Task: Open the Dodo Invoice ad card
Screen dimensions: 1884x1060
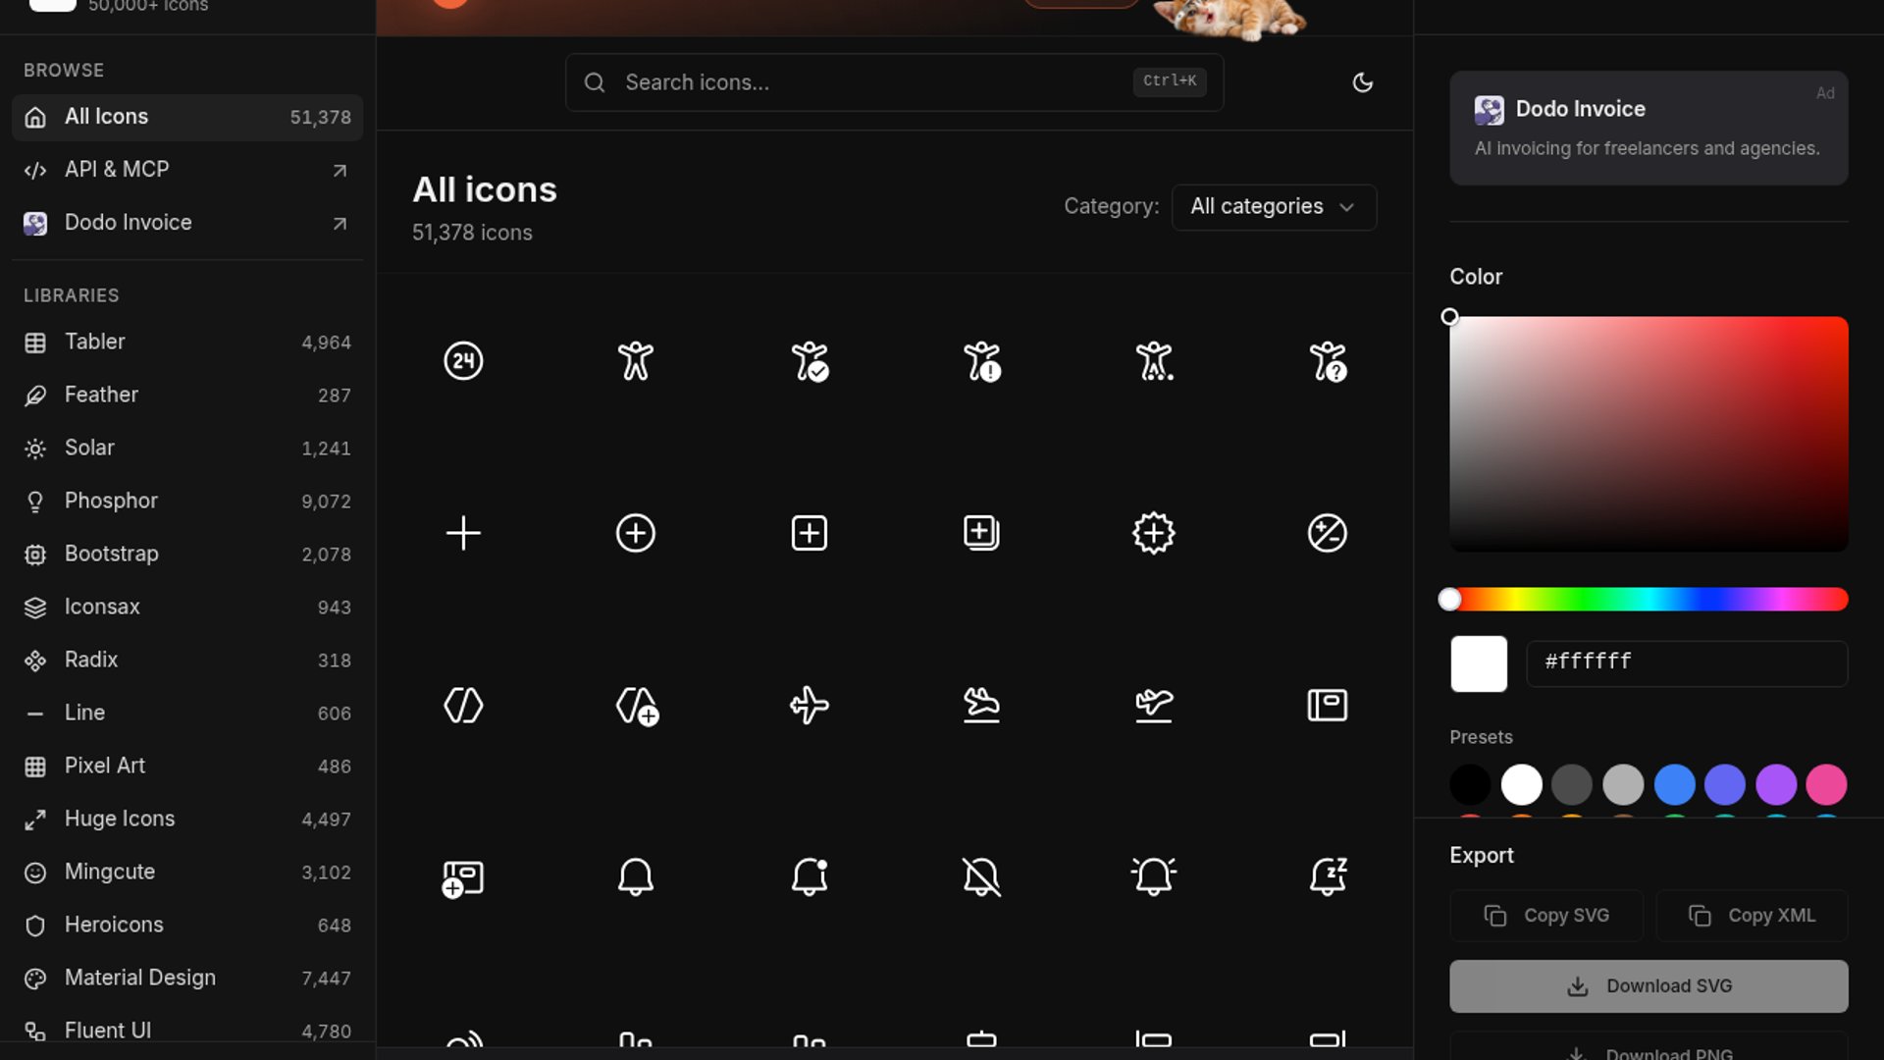Action: coord(1649,128)
